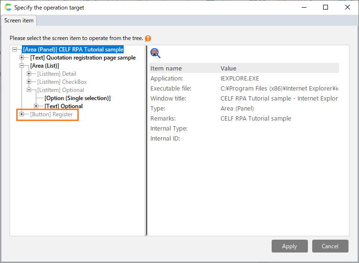Collapse the Area (List) node
Image resolution: width=359 pixels, height=263 pixels.
pos(22,66)
